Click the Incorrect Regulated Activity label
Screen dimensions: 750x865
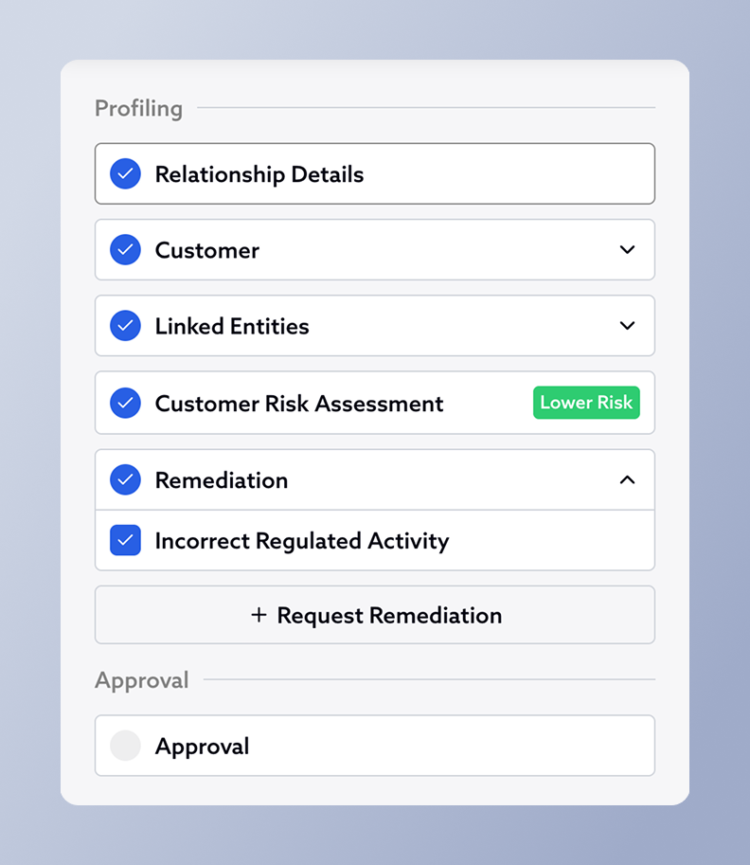tap(302, 541)
